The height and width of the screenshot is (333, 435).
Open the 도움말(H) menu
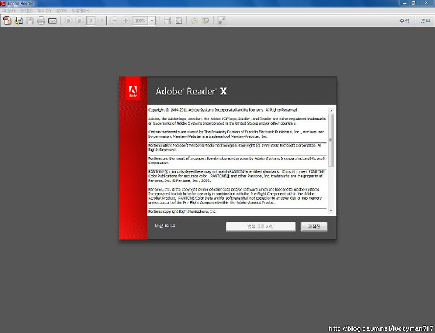point(80,10)
